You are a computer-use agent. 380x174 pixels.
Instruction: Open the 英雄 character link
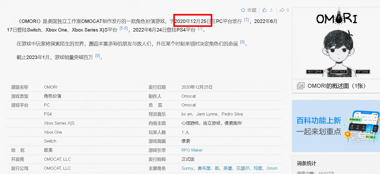tap(228, 168)
